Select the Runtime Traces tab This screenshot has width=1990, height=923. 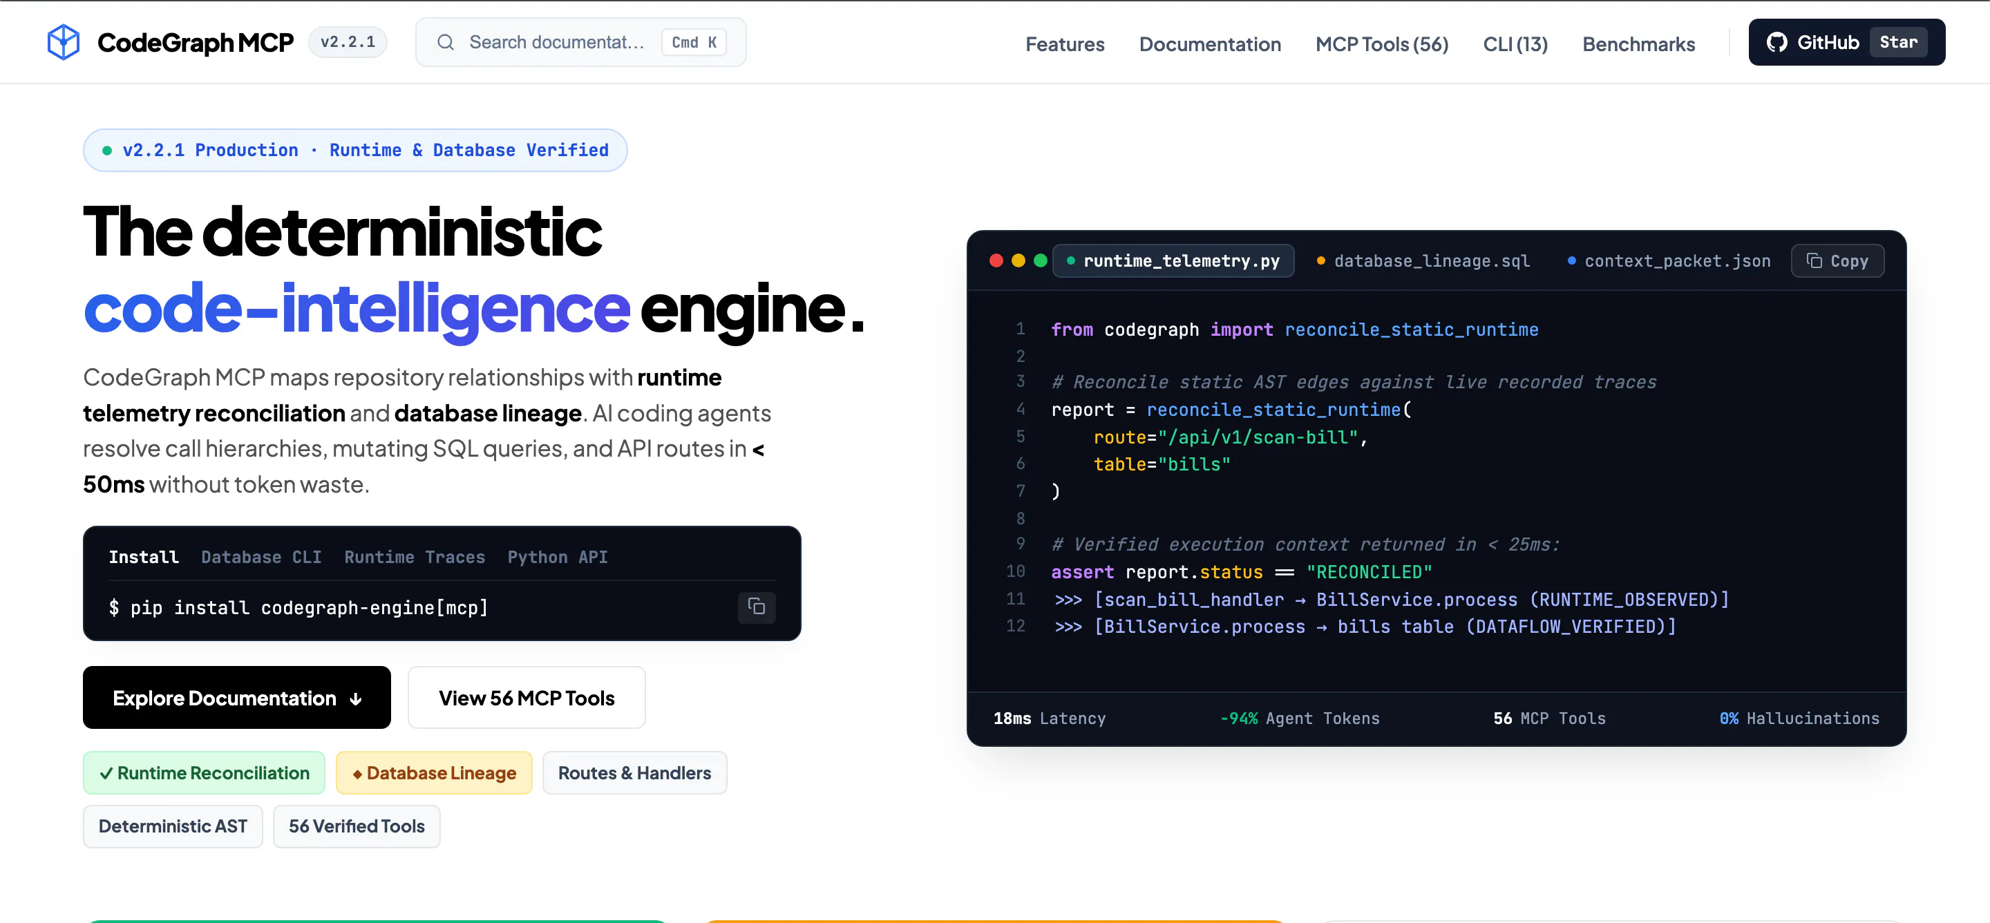point(415,557)
